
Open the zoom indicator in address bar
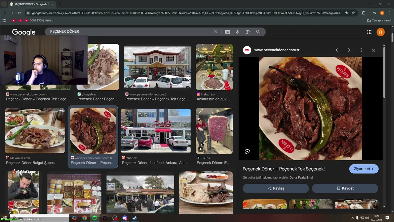point(347,13)
